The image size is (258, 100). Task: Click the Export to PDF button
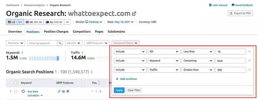(240, 13)
